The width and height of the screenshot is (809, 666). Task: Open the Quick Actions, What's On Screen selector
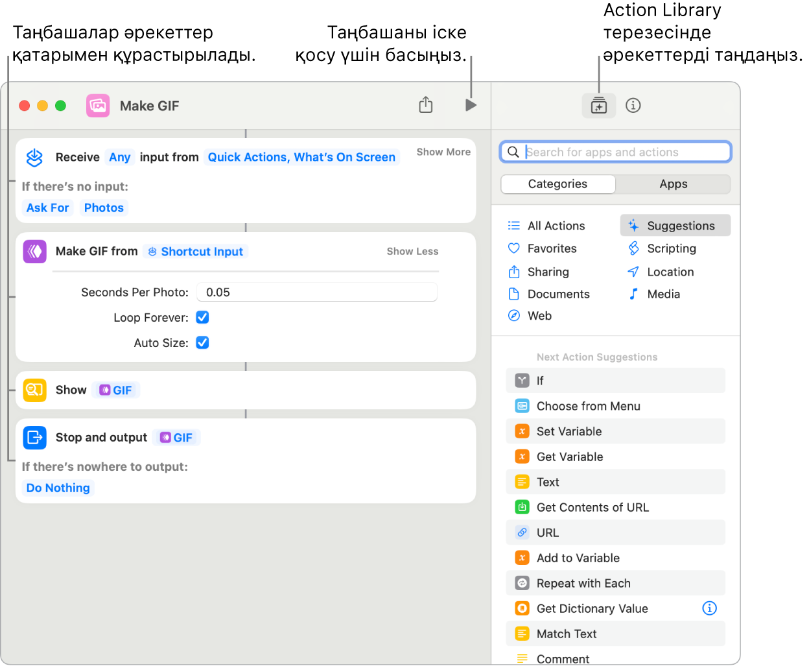301,157
